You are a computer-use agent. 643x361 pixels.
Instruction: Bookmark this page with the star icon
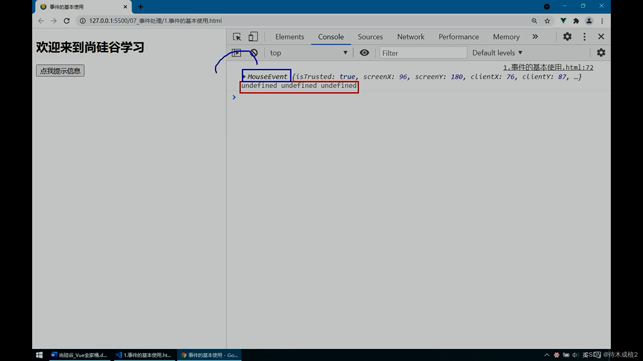547,21
